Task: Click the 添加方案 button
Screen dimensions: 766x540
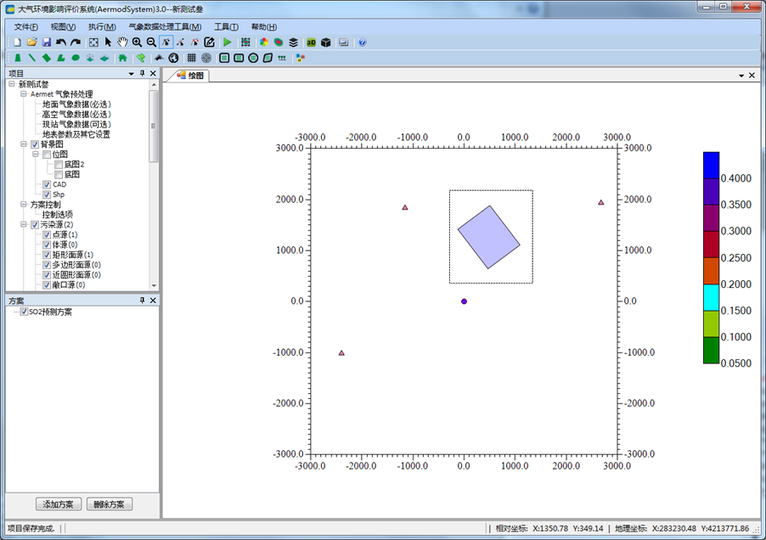Action: 59,504
